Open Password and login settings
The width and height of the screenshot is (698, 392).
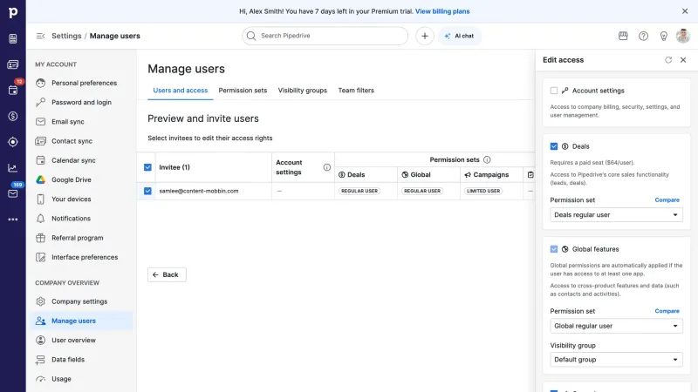click(x=81, y=102)
